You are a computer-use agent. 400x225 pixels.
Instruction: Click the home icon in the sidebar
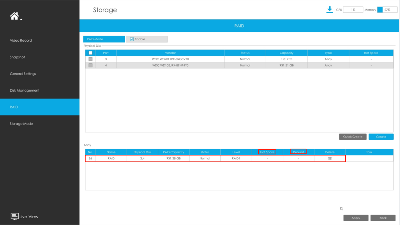(x=14, y=16)
